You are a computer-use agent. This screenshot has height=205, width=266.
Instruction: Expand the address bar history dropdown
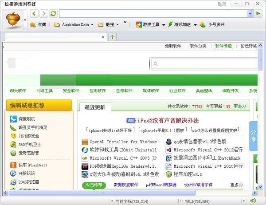250,14
